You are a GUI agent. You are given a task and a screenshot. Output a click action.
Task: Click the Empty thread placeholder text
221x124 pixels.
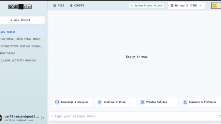click(x=137, y=57)
